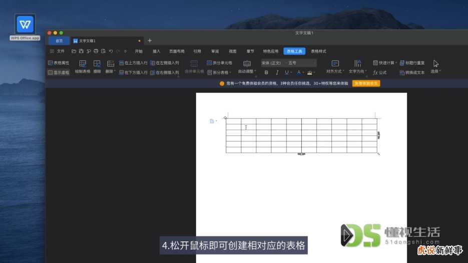Open WPS Office.app desktop icon

click(25, 25)
